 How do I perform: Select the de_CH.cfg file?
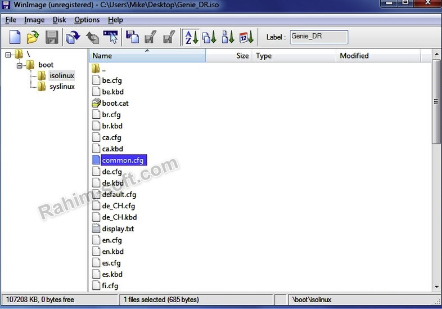click(x=119, y=205)
